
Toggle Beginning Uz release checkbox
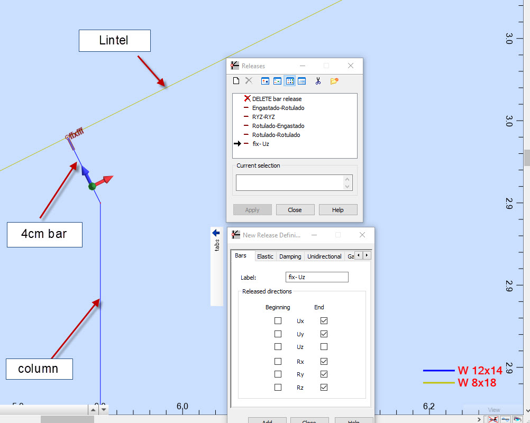point(278,347)
